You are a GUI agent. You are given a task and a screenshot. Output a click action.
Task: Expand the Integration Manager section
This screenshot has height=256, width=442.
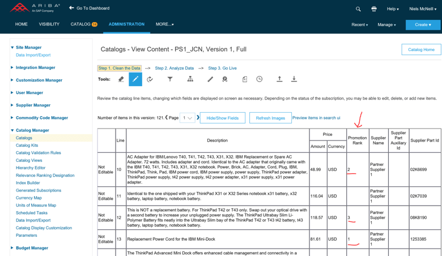[12, 67]
